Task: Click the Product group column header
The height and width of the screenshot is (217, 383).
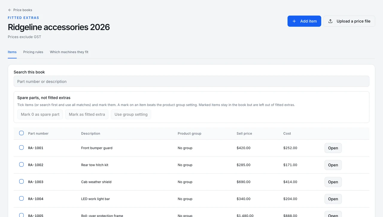Action: click(189, 134)
